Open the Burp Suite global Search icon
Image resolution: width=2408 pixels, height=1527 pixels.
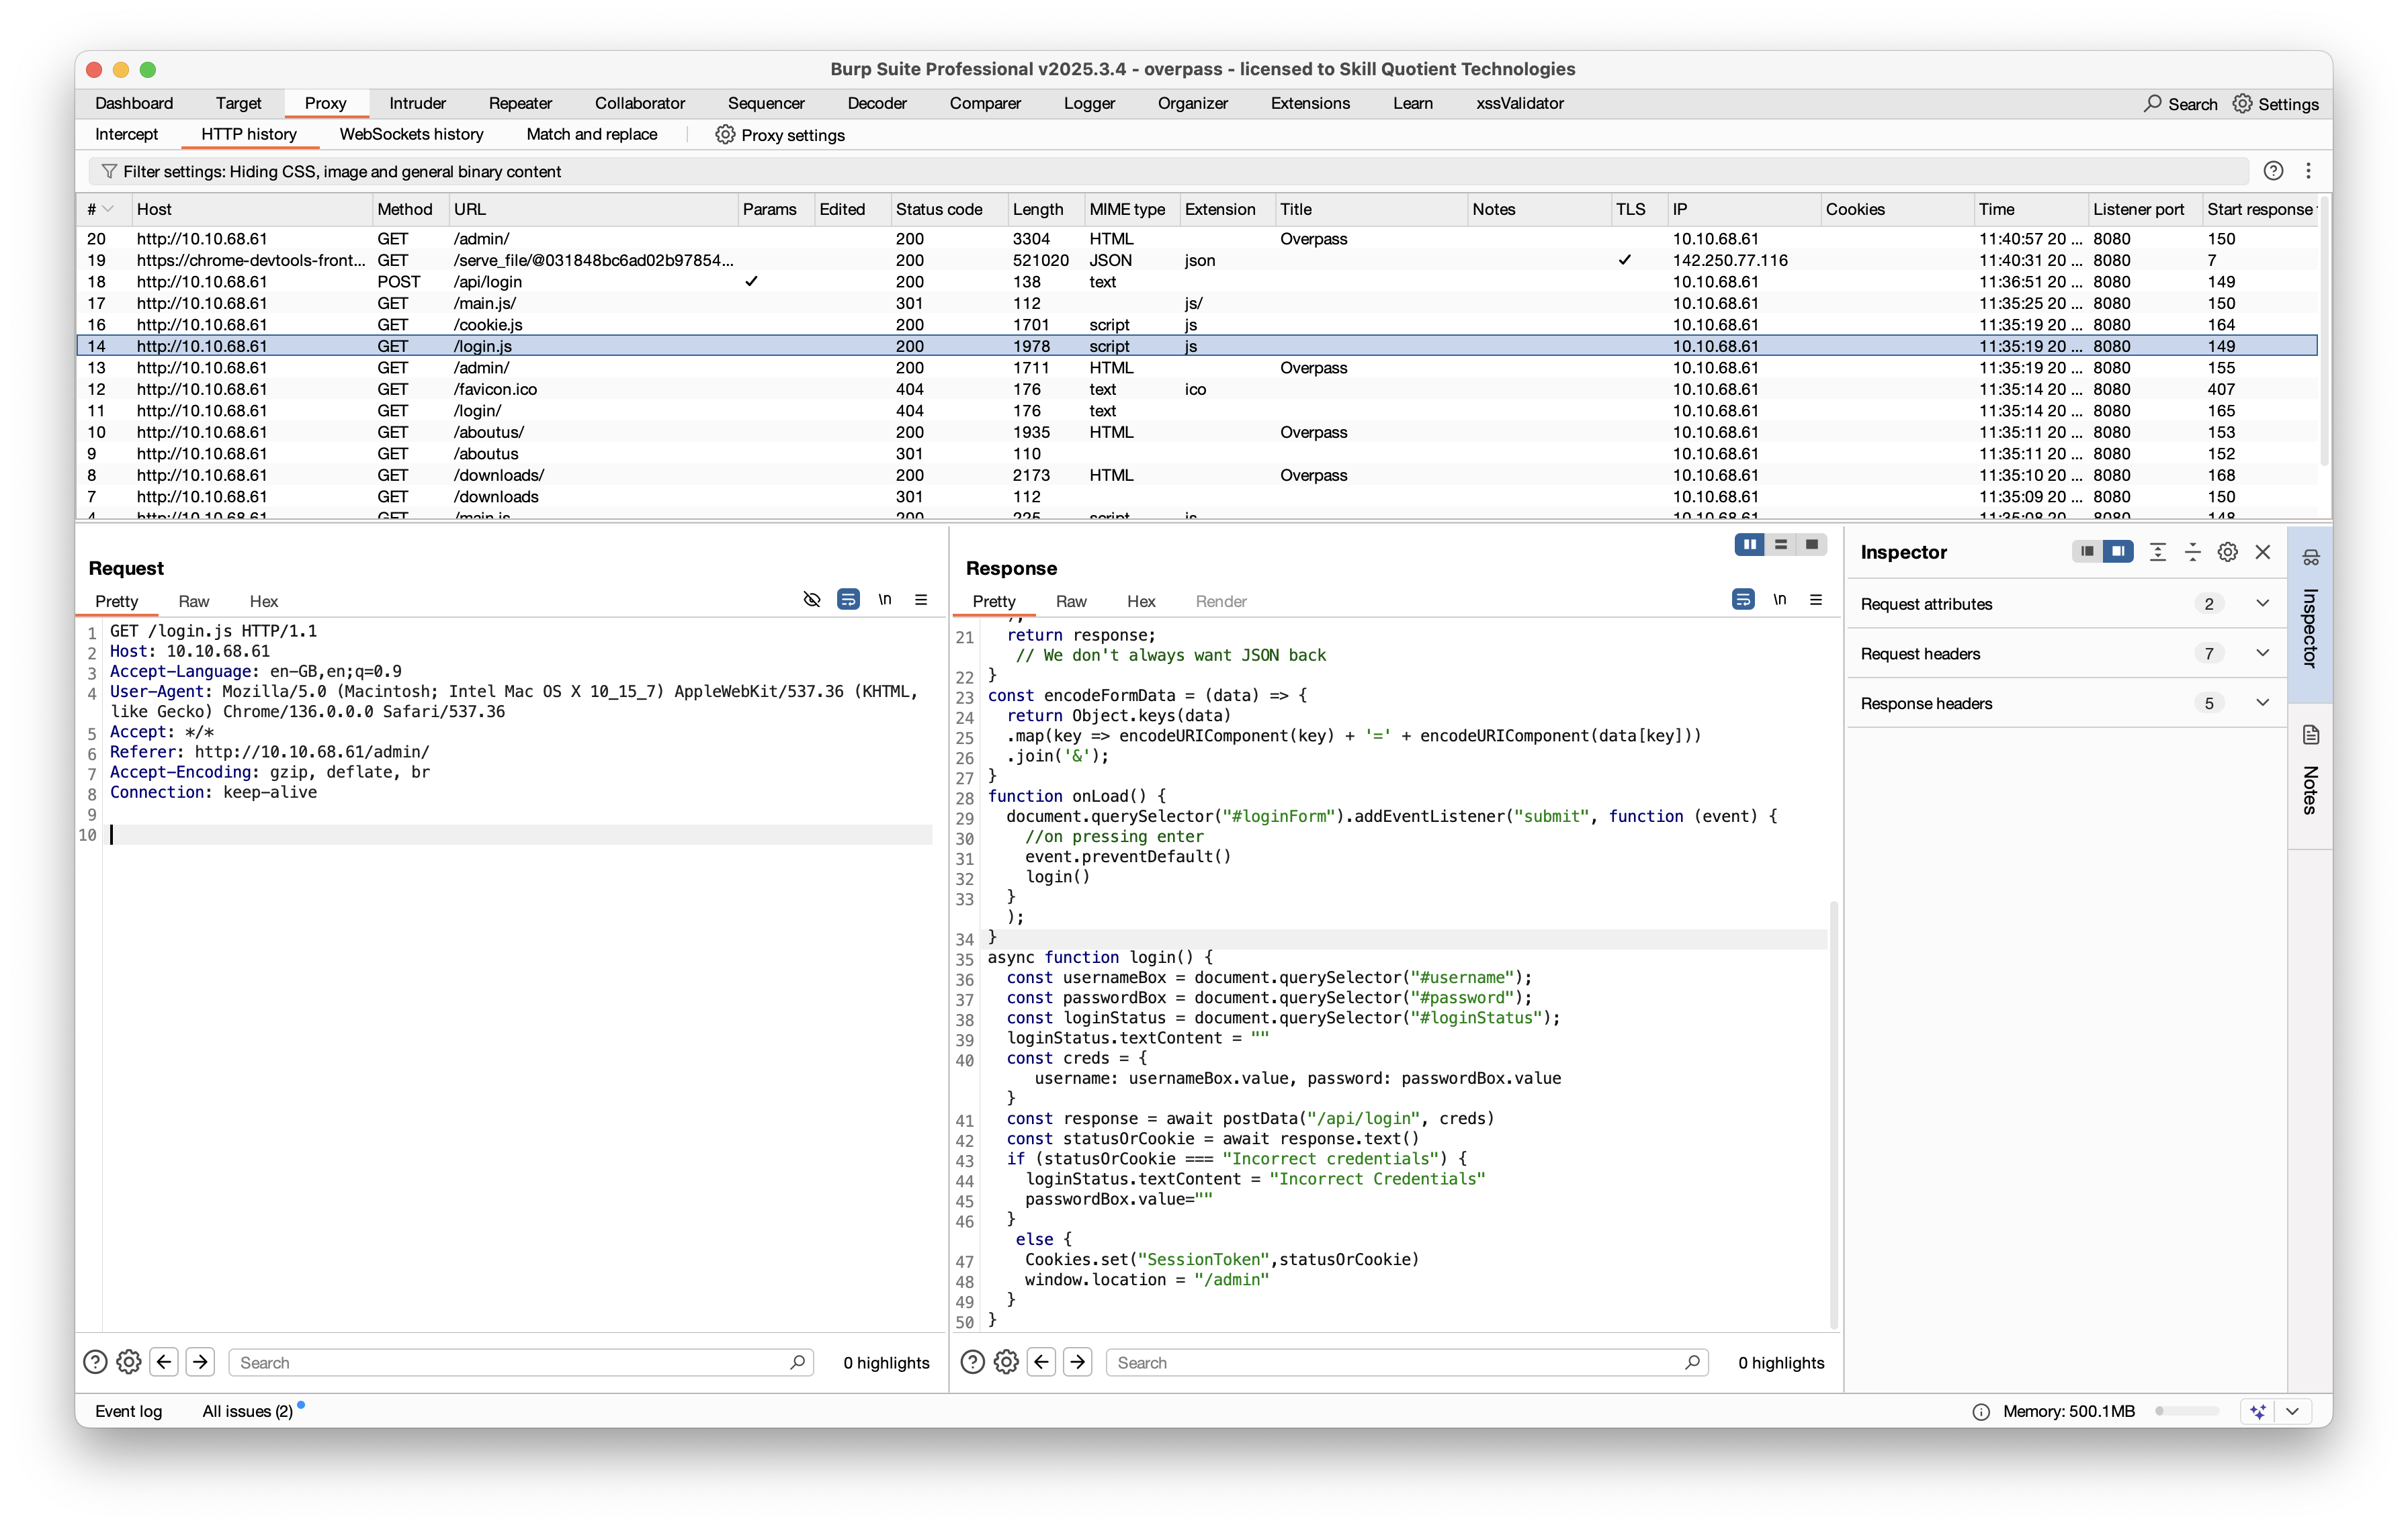tap(2152, 103)
